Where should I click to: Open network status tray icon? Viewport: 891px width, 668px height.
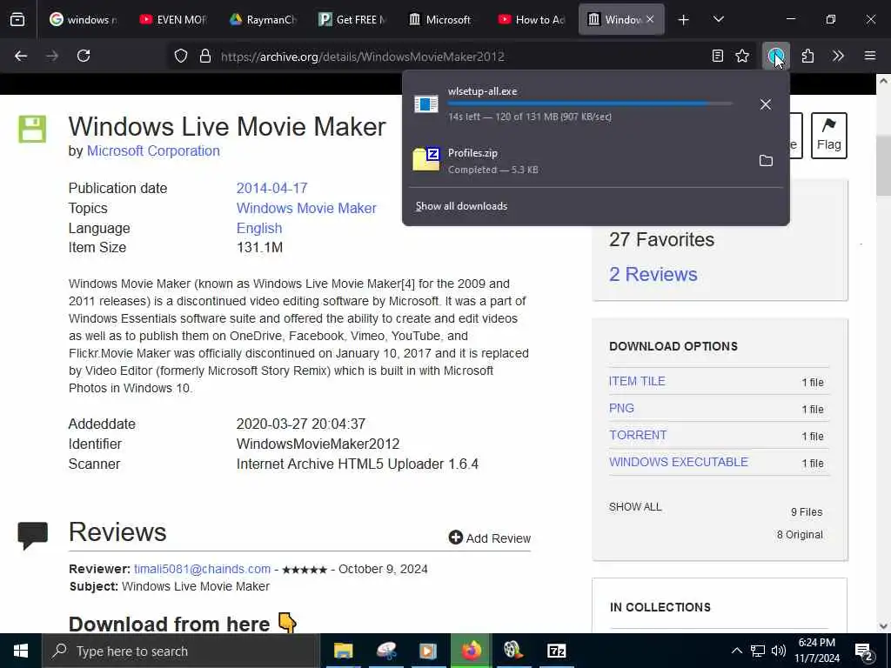point(758,651)
